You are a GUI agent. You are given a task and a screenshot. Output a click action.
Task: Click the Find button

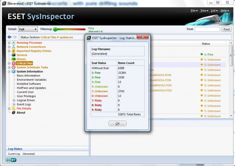pyautogui.click(x=227, y=29)
